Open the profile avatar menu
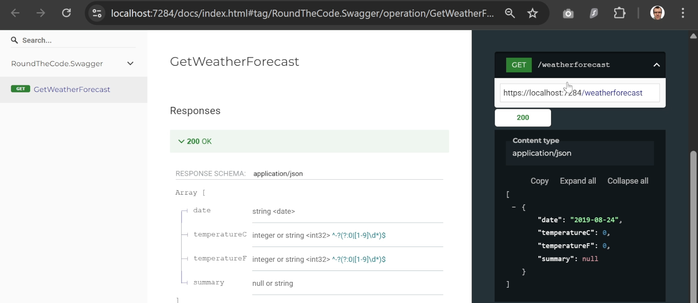Screen dimensions: 698x303 657,13
